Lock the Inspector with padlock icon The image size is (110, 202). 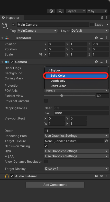(x=102, y=17)
